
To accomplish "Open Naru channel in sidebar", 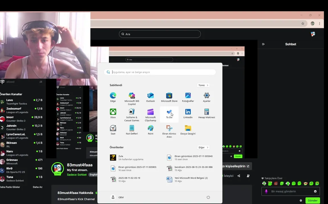I will 21,153.
